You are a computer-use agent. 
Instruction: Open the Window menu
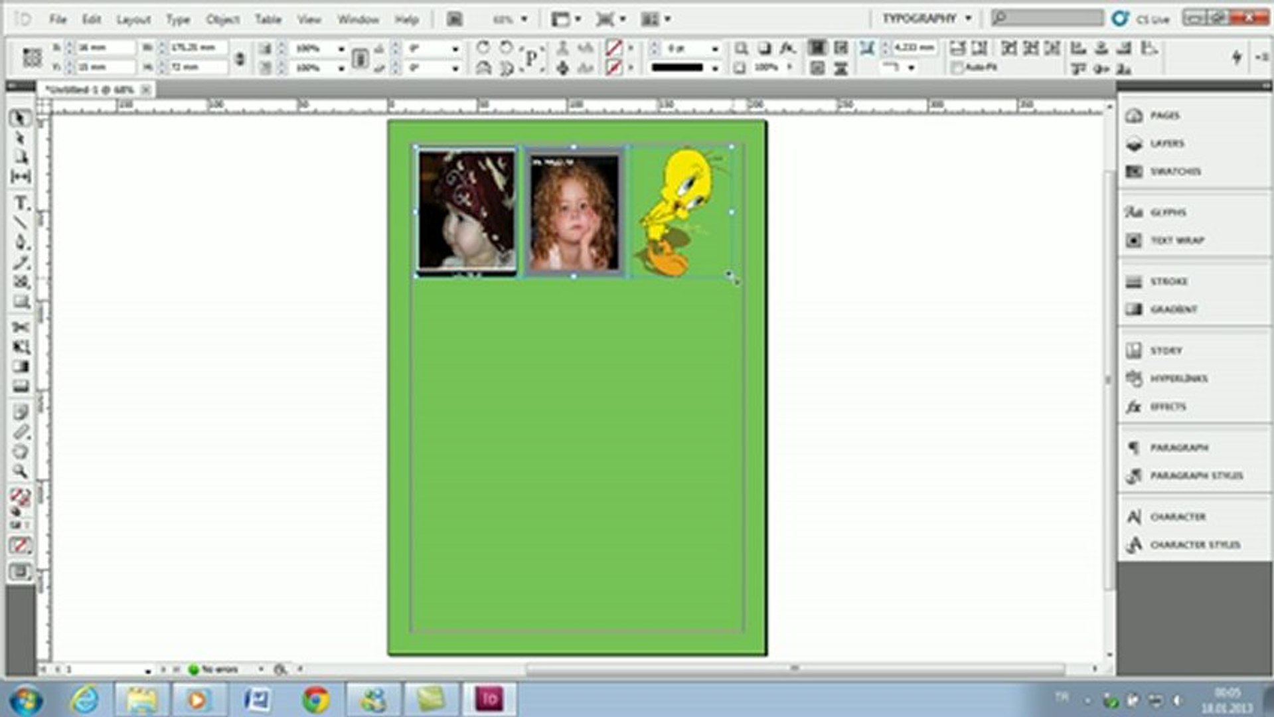point(358,19)
